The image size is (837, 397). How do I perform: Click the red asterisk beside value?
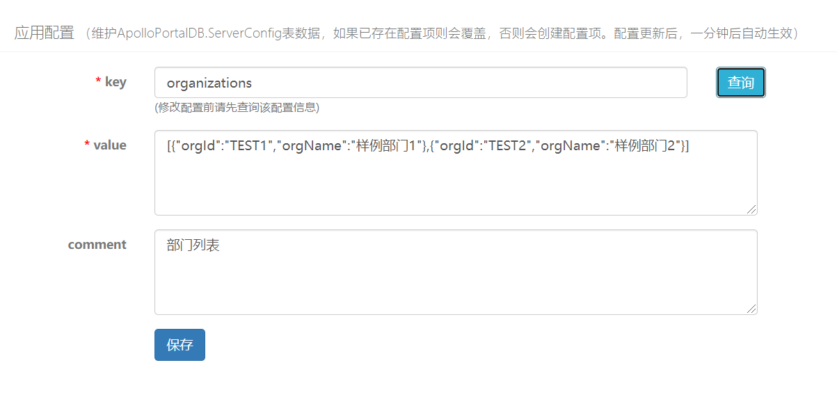[x=87, y=145]
